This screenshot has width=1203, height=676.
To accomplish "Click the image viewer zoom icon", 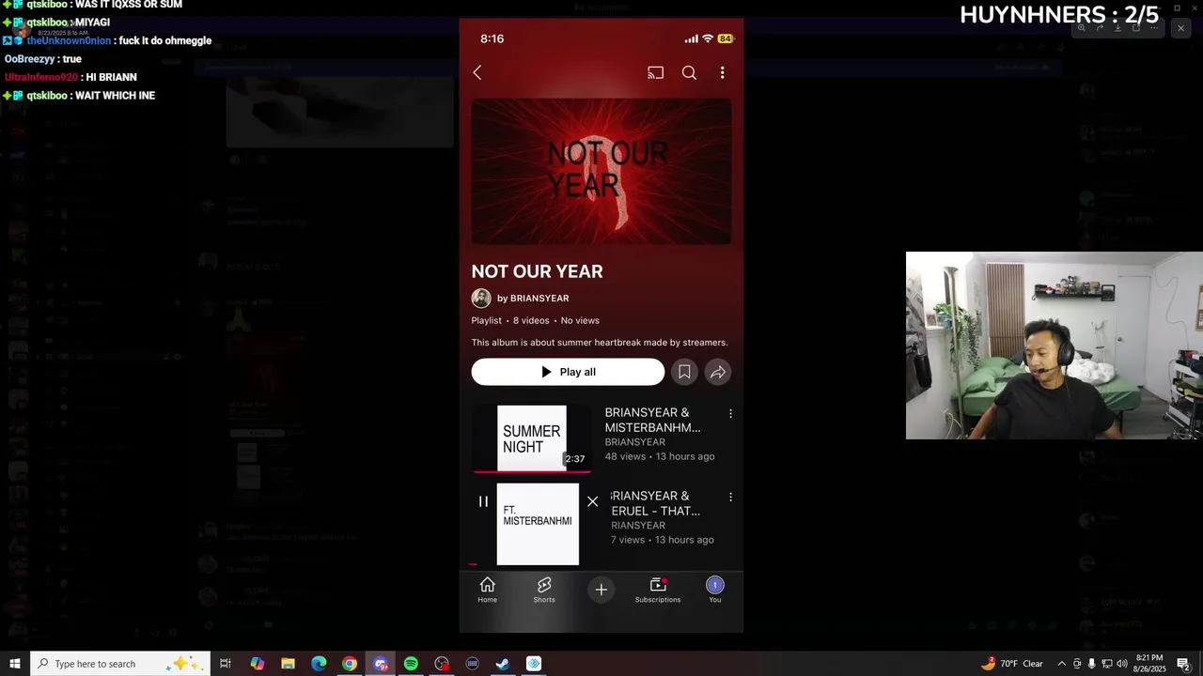I will (x=1081, y=28).
